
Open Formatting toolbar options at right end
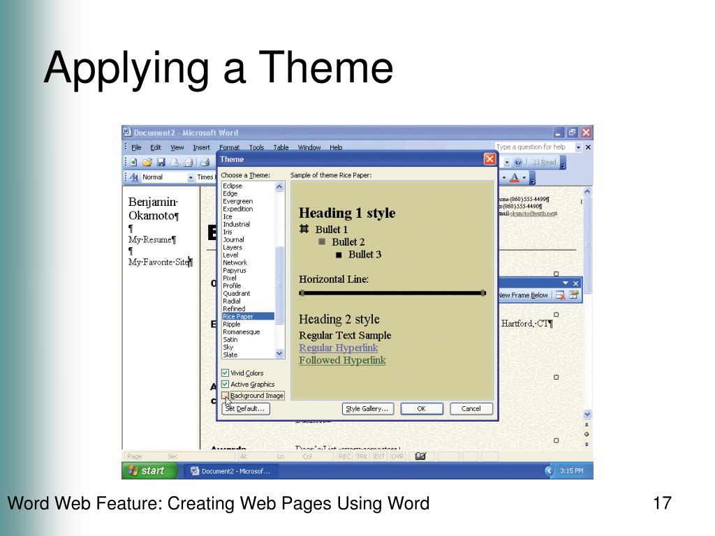[x=533, y=178]
